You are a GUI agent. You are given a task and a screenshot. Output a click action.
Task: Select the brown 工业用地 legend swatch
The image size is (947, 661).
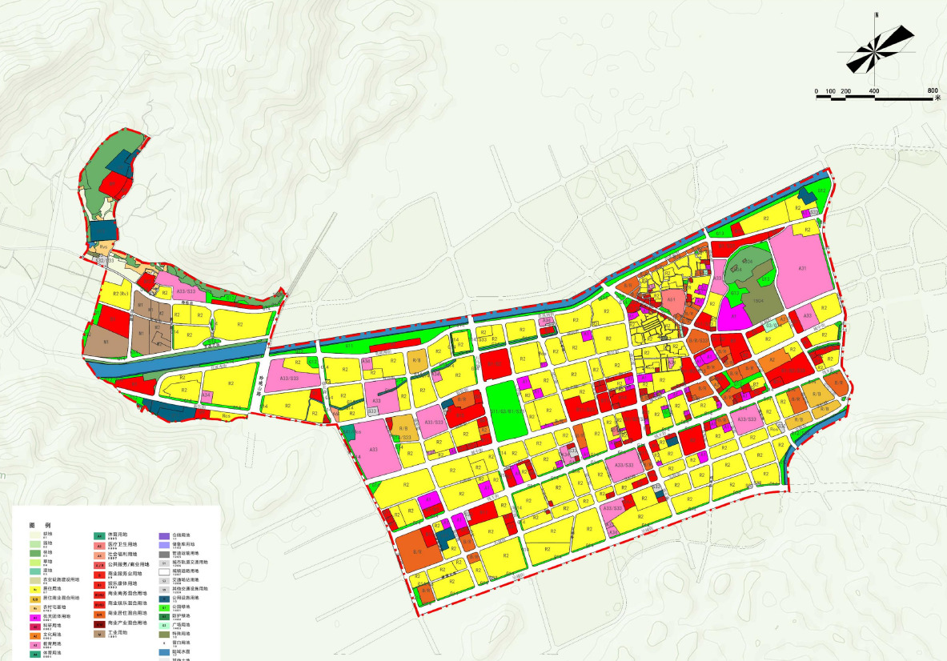pyautogui.click(x=99, y=633)
